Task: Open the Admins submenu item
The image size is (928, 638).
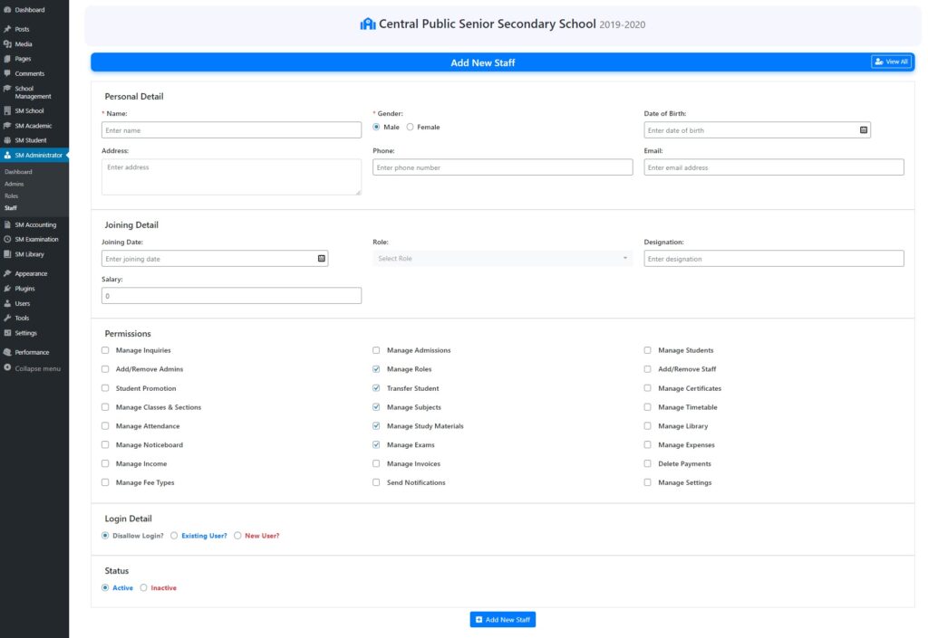Action: [x=14, y=184]
